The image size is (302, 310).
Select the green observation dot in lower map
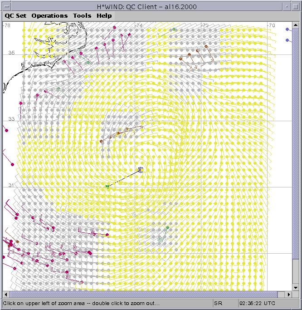click(167, 227)
